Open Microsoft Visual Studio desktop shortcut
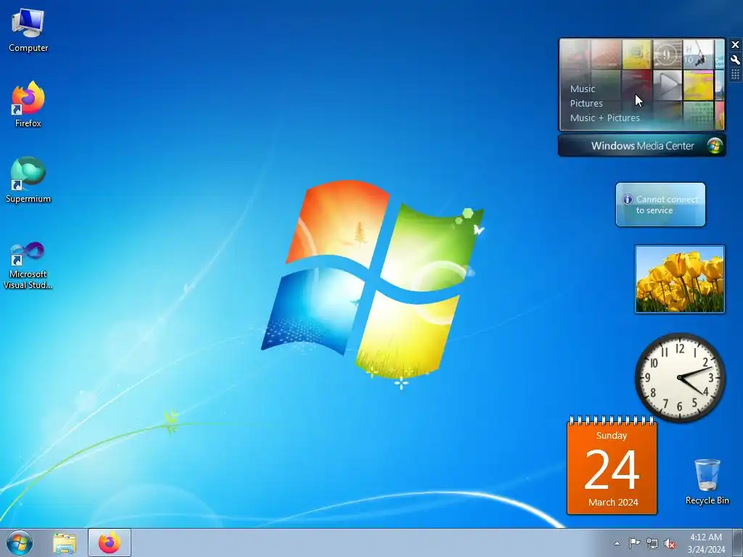 [x=28, y=265]
